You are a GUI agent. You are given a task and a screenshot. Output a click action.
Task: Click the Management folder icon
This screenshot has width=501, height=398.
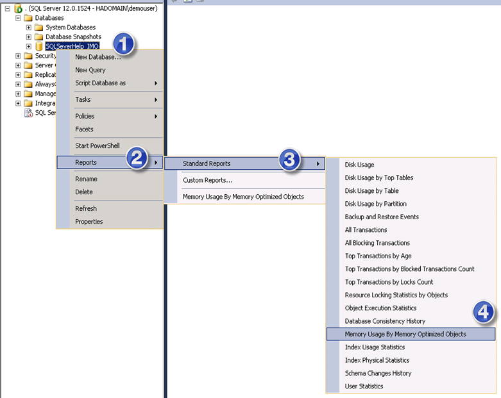point(28,94)
